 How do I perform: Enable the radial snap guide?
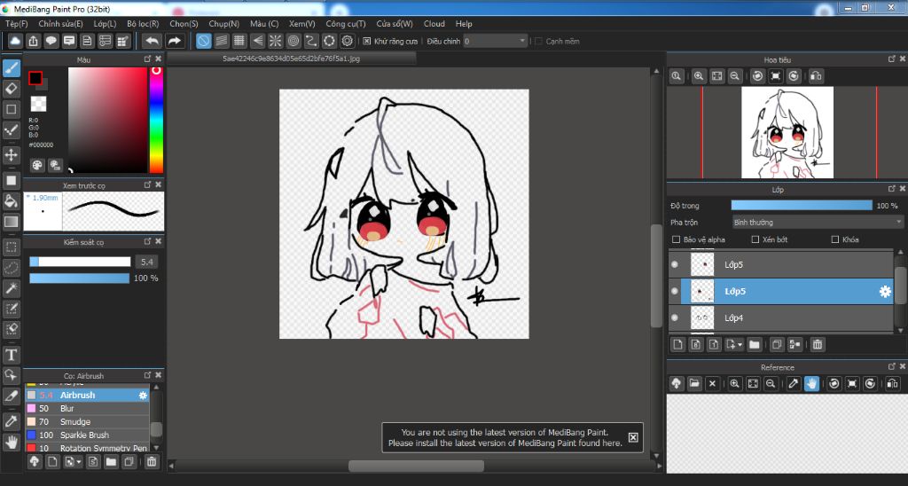[275, 41]
